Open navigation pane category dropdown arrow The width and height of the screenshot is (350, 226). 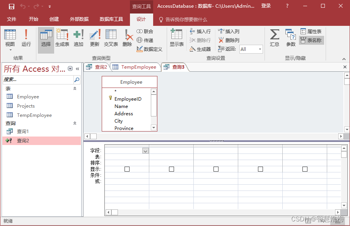tap(70, 69)
